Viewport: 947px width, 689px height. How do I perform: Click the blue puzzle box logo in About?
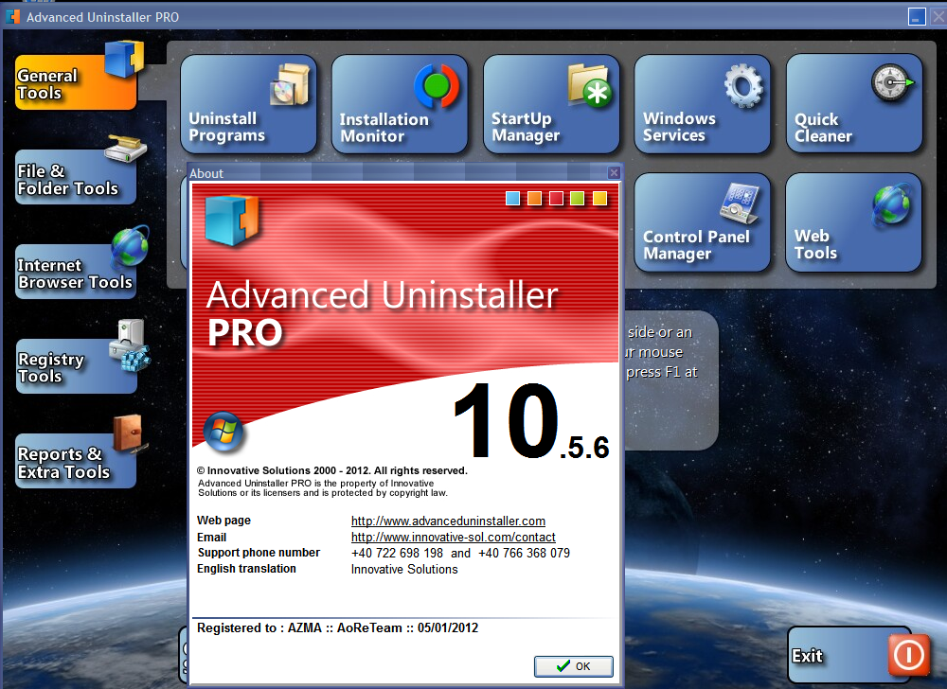click(232, 219)
